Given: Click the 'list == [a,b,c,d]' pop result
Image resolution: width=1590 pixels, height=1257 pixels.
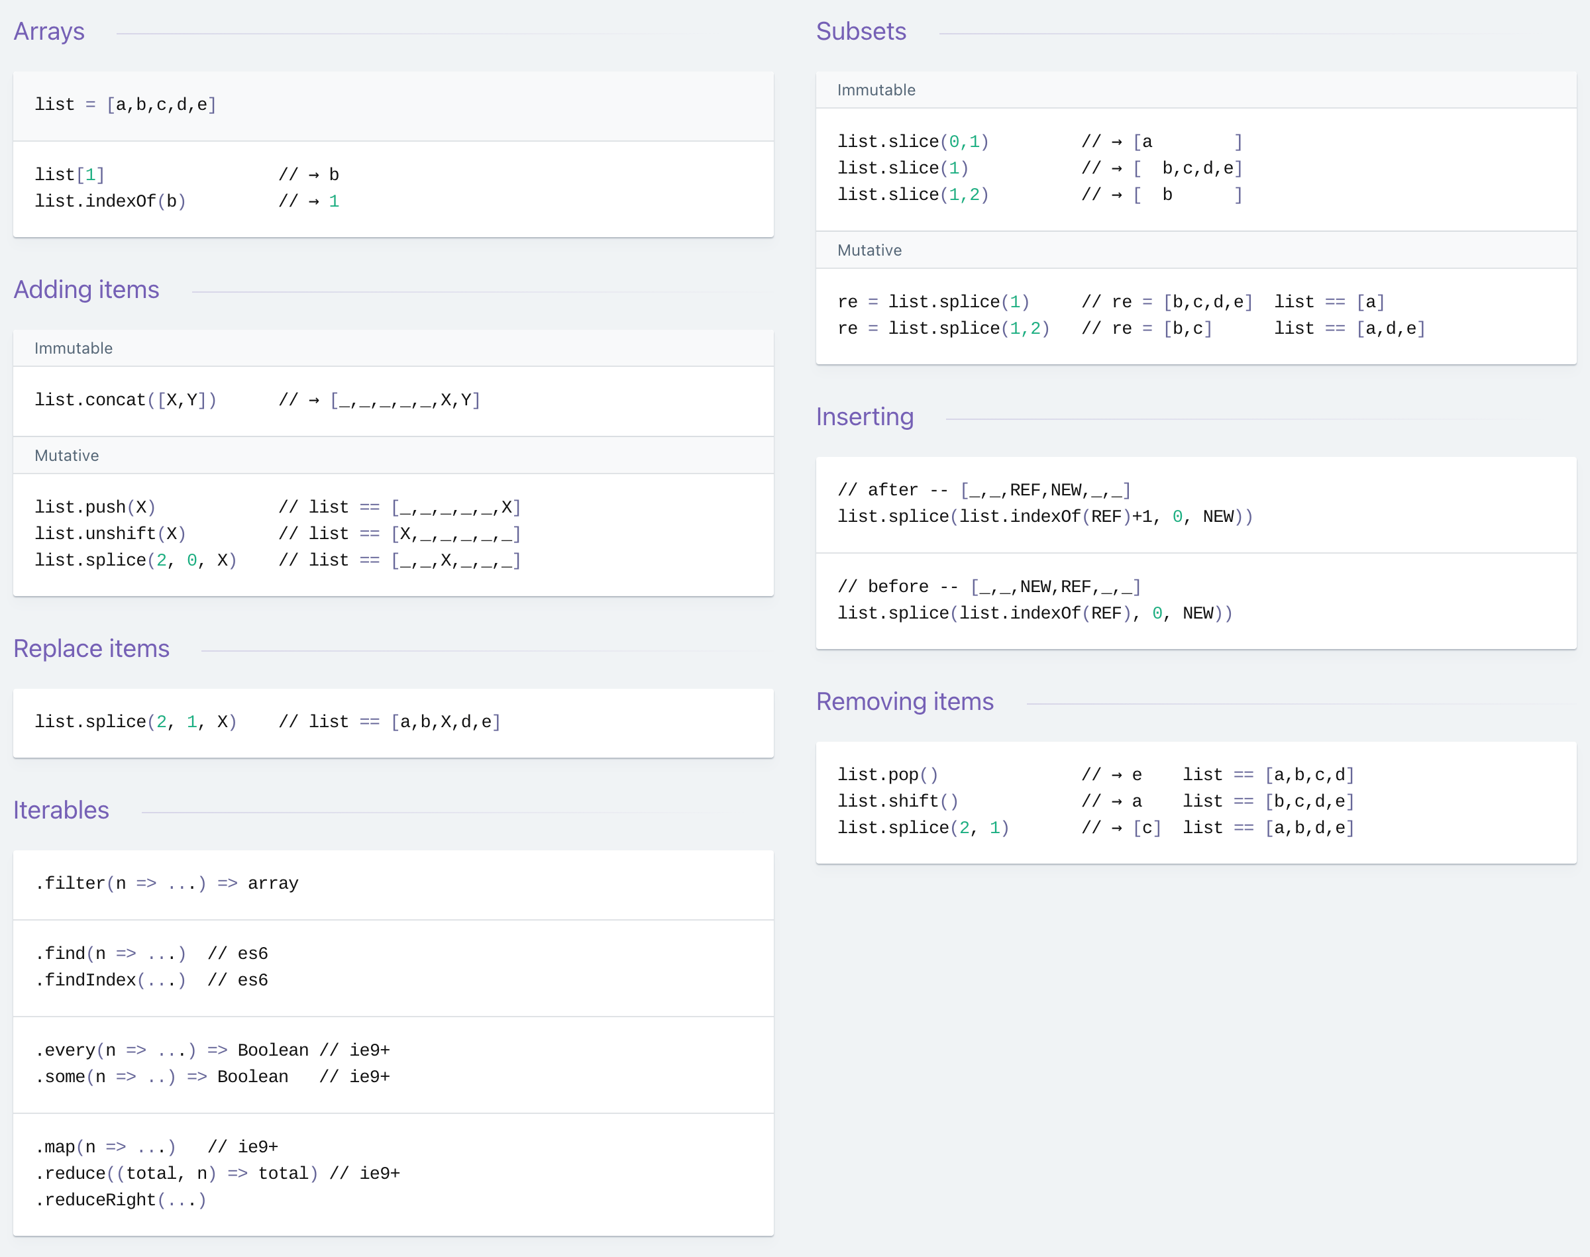Looking at the screenshot, I should pyautogui.click(x=1269, y=775).
